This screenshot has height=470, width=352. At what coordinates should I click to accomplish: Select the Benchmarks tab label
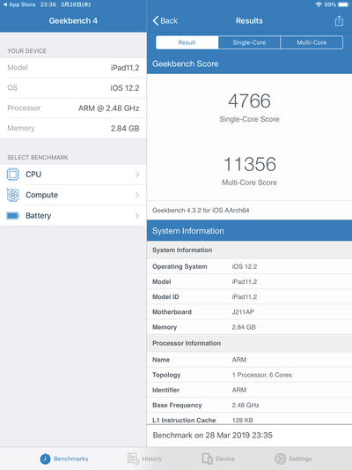(x=71, y=459)
